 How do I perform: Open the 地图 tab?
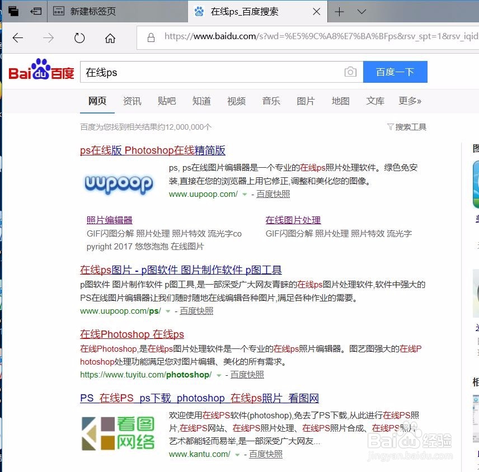pos(341,101)
